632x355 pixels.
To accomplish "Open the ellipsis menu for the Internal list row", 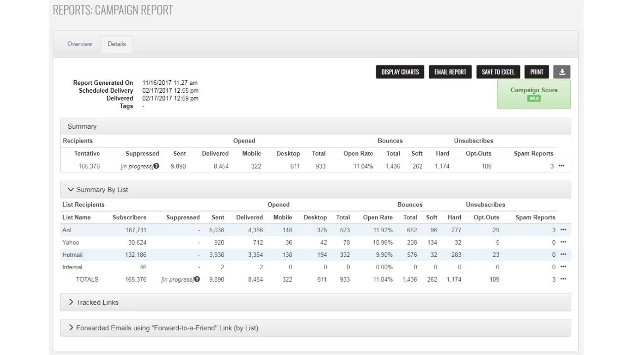I will coord(563,267).
